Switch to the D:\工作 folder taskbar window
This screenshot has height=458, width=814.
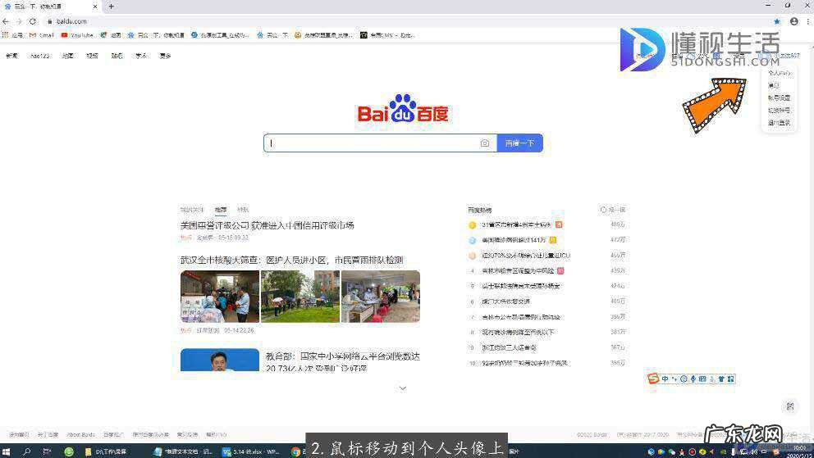(x=107, y=451)
